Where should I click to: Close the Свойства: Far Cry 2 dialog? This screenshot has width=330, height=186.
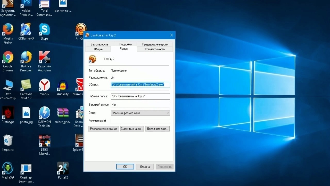click(171, 35)
